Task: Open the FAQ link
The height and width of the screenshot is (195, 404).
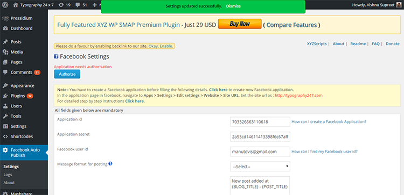Action: point(375,44)
